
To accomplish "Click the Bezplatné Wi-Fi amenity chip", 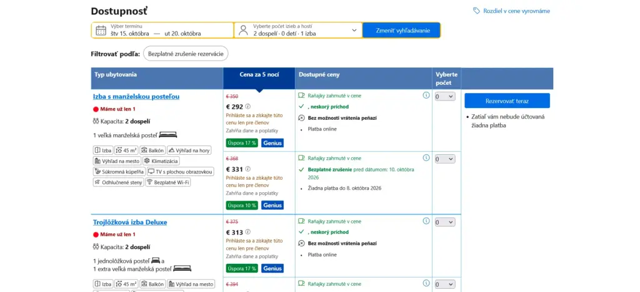I will click(x=168, y=182).
